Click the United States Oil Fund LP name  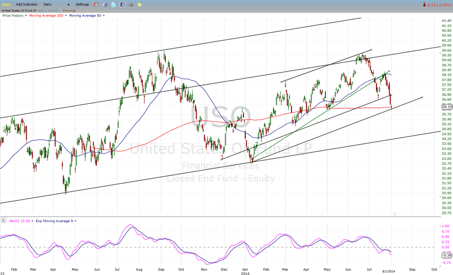pos(19,11)
